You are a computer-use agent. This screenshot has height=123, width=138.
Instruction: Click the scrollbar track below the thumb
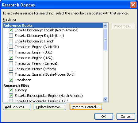click(x=105, y=74)
